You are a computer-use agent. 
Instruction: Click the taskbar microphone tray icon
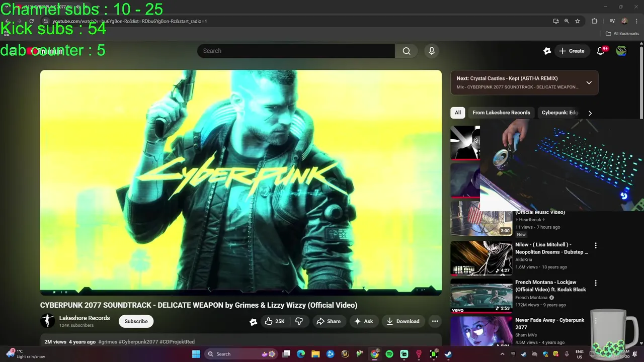tap(567, 354)
